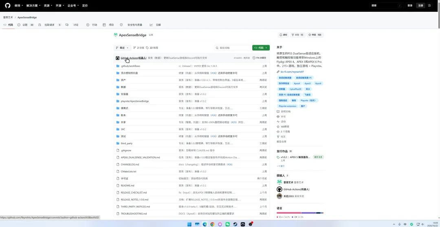Open Steam from the taskbar
The image size is (440, 227).
pos(235,224)
